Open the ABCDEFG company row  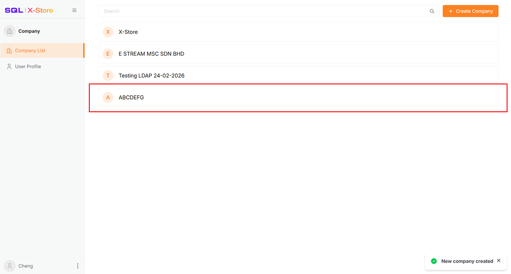coord(298,97)
